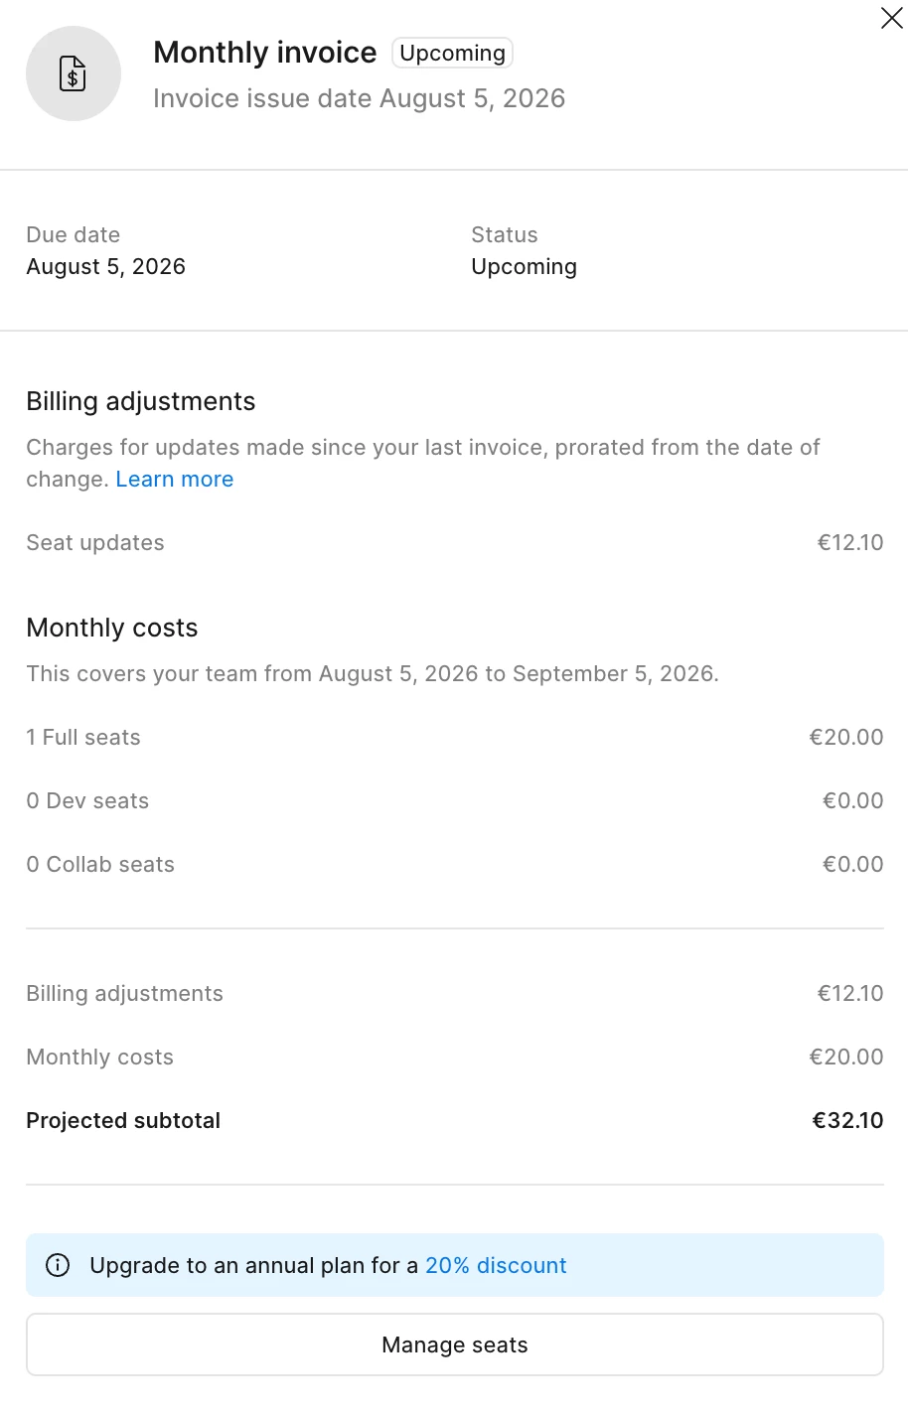908x1414 pixels.
Task: Click the €32.10 subtotal amount
Action: click(x=847, y=1120)
